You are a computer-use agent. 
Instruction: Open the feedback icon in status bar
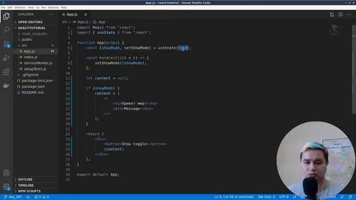[x=342, y=197]
